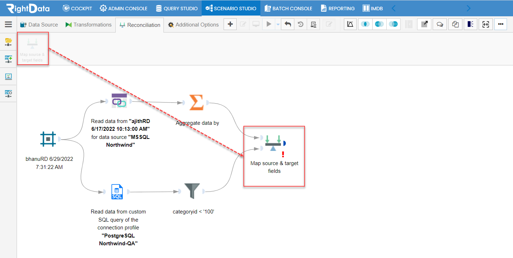Screen dimensions: 513x258
Task: Select the Reconciliation tab
Action: click(140, 25)
